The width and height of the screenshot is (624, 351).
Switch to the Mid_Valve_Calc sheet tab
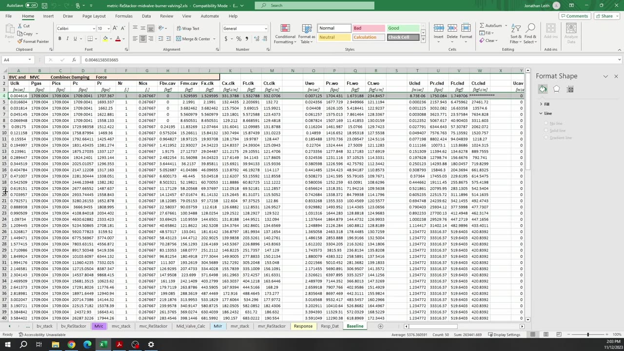(191, 326)
